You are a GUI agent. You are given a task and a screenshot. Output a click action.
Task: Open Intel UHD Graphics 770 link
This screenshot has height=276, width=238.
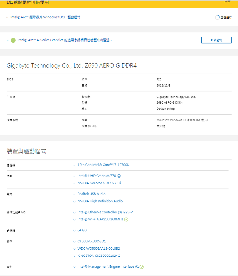(97, 176)
